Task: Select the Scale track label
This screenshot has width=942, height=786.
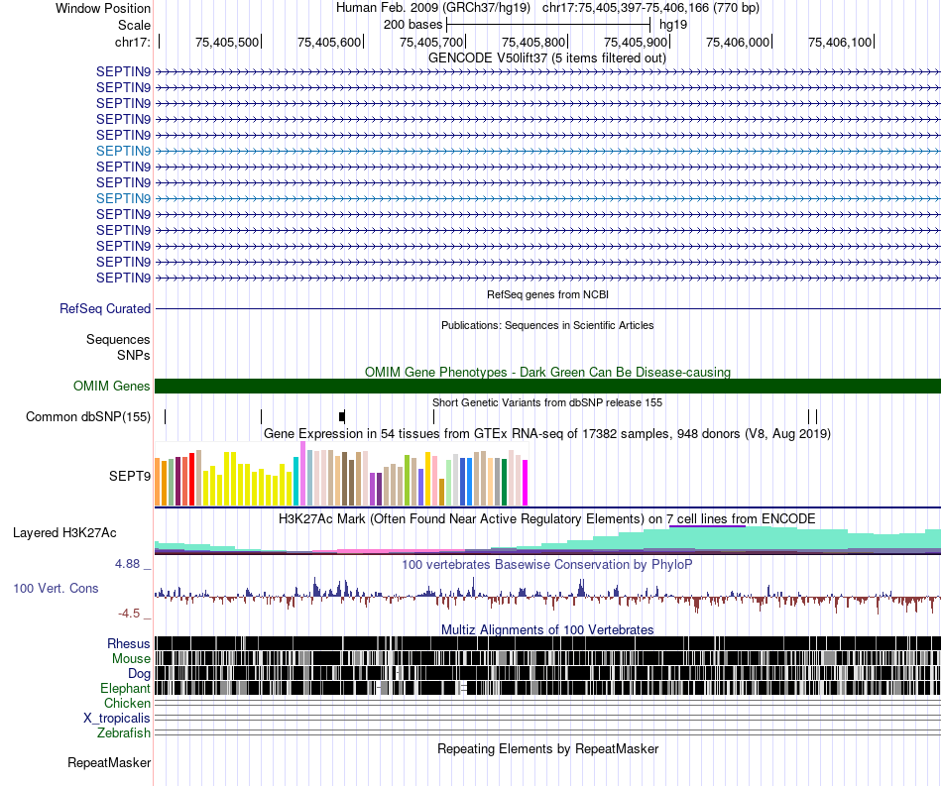Action: coord(134,25)
